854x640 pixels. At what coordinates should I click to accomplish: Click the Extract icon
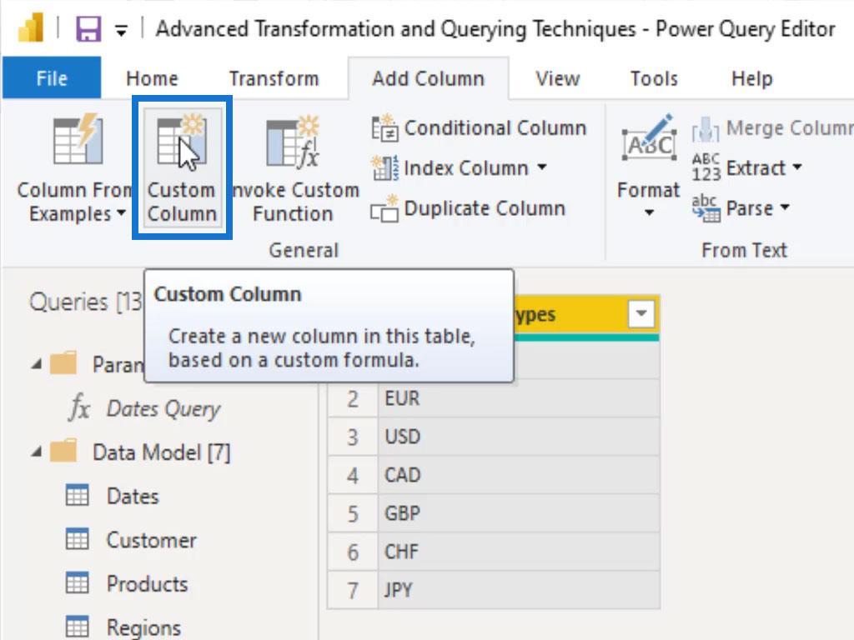pyautogui.click(x=706, y=167)
